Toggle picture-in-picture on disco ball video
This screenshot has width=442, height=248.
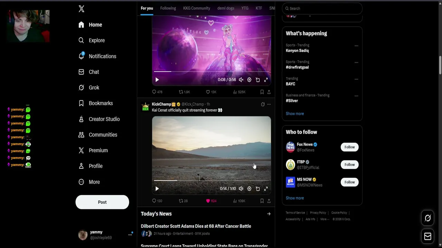258,80
